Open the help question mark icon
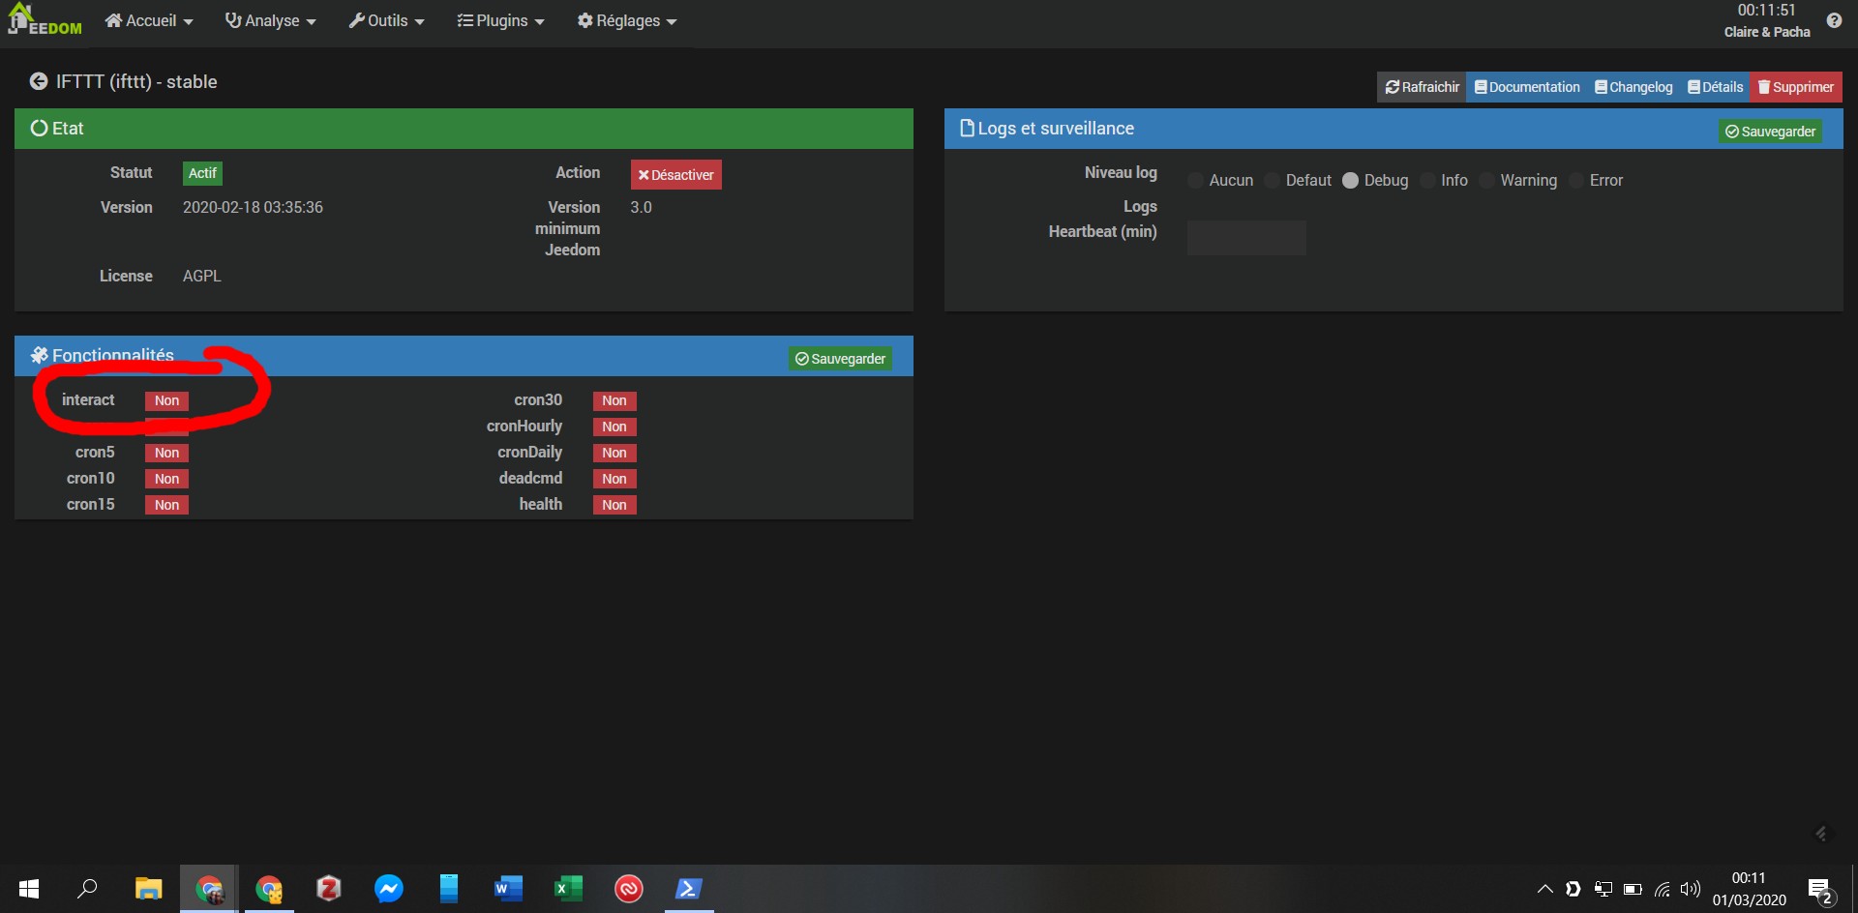Viewport: 1858px width, 913px height. click(x=1834, y=20)
